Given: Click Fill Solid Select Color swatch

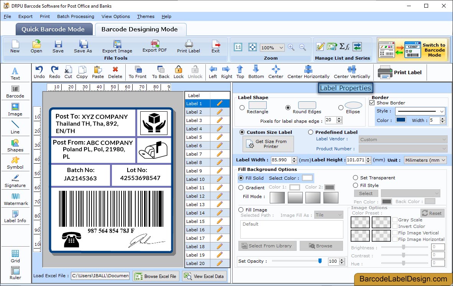Looking at the screenshot, I should [307, 178].
